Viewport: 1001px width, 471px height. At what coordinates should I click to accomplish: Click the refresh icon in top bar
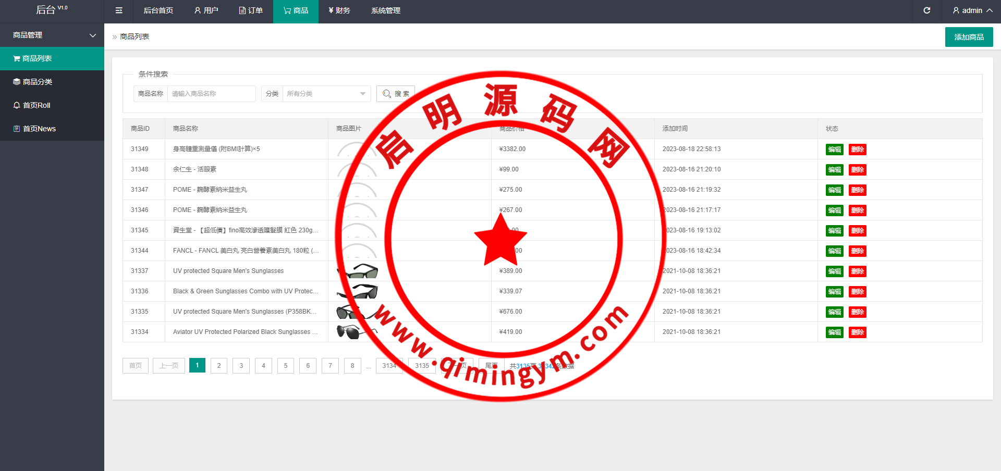pos(926,10)
